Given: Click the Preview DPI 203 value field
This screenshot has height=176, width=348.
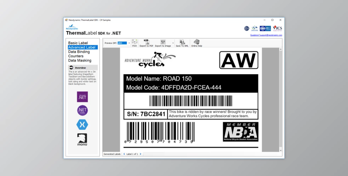Looking at the screenshot, I should [122, 43].
